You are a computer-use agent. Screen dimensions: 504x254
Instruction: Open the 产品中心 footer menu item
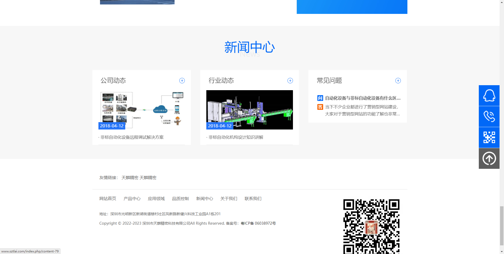pyautogui.click(x=132, y=198)
